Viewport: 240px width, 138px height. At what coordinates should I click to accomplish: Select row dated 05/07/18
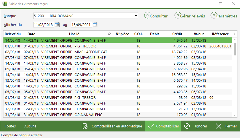click(x=117, y=92)
